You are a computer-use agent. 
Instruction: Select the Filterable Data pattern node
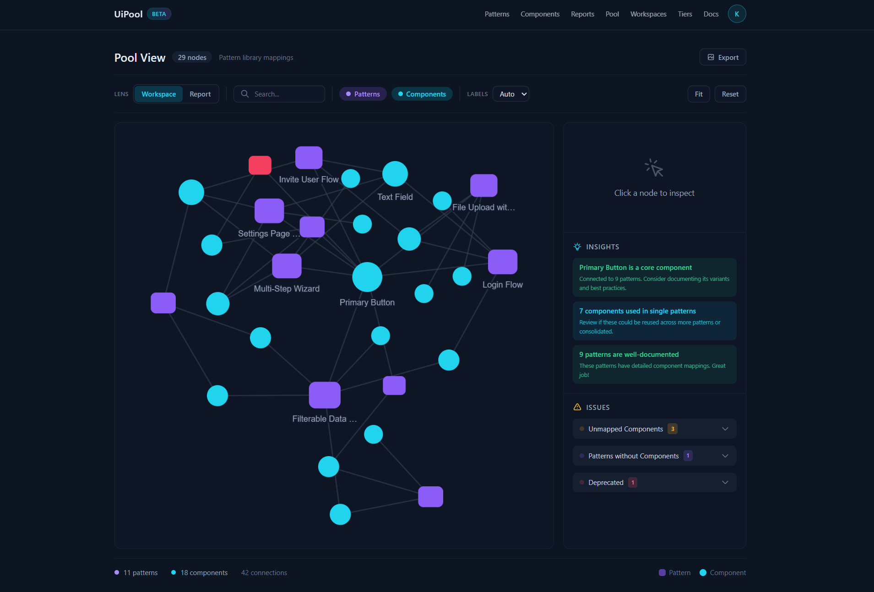click(325, 395)
